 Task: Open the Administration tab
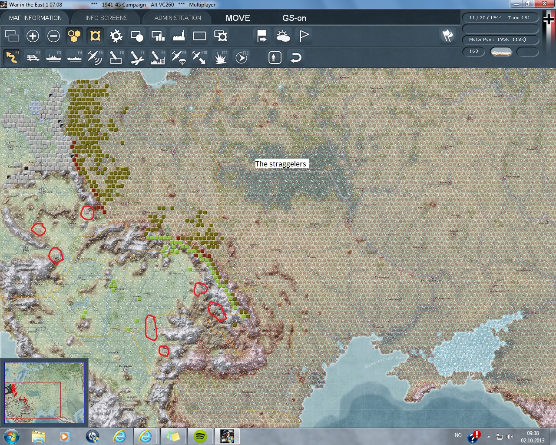pyautogui.click(x=178, y=18)
